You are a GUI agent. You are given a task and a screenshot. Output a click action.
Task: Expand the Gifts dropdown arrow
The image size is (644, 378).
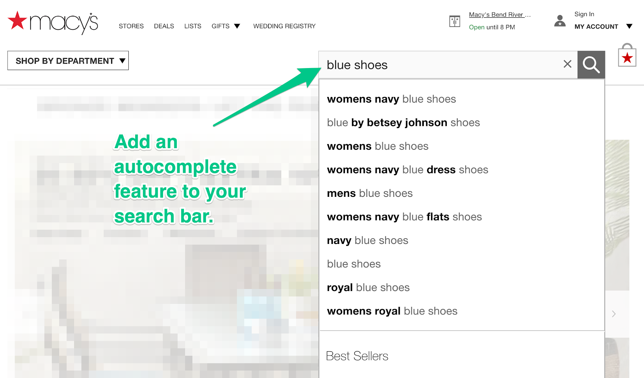pos(237,26)
